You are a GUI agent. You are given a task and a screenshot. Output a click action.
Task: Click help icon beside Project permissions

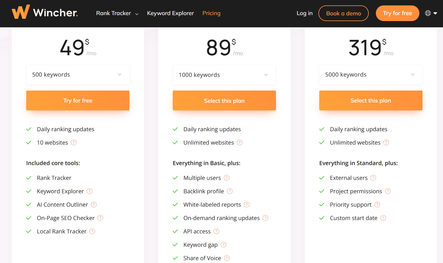(x=388, y=191)
